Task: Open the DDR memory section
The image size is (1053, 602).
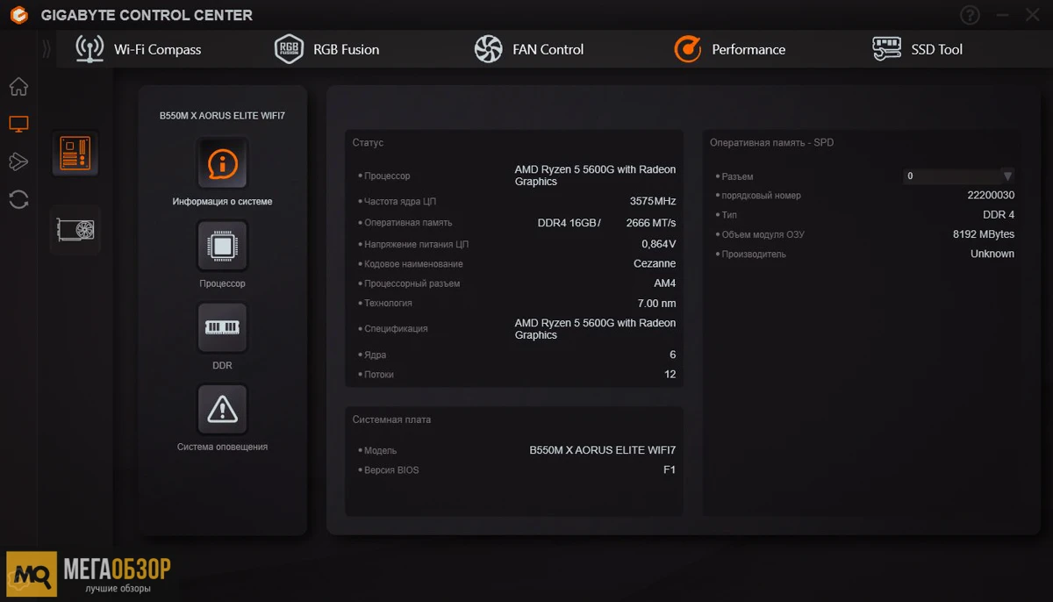Action: point(222,336)
